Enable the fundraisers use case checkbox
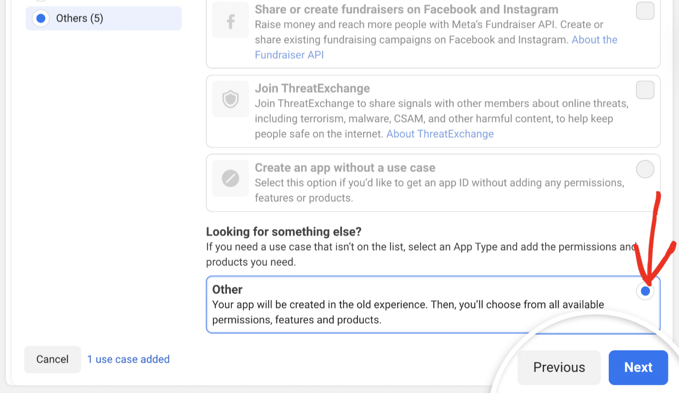This screenshot has width=679, height=393. (x=645, y=10)
